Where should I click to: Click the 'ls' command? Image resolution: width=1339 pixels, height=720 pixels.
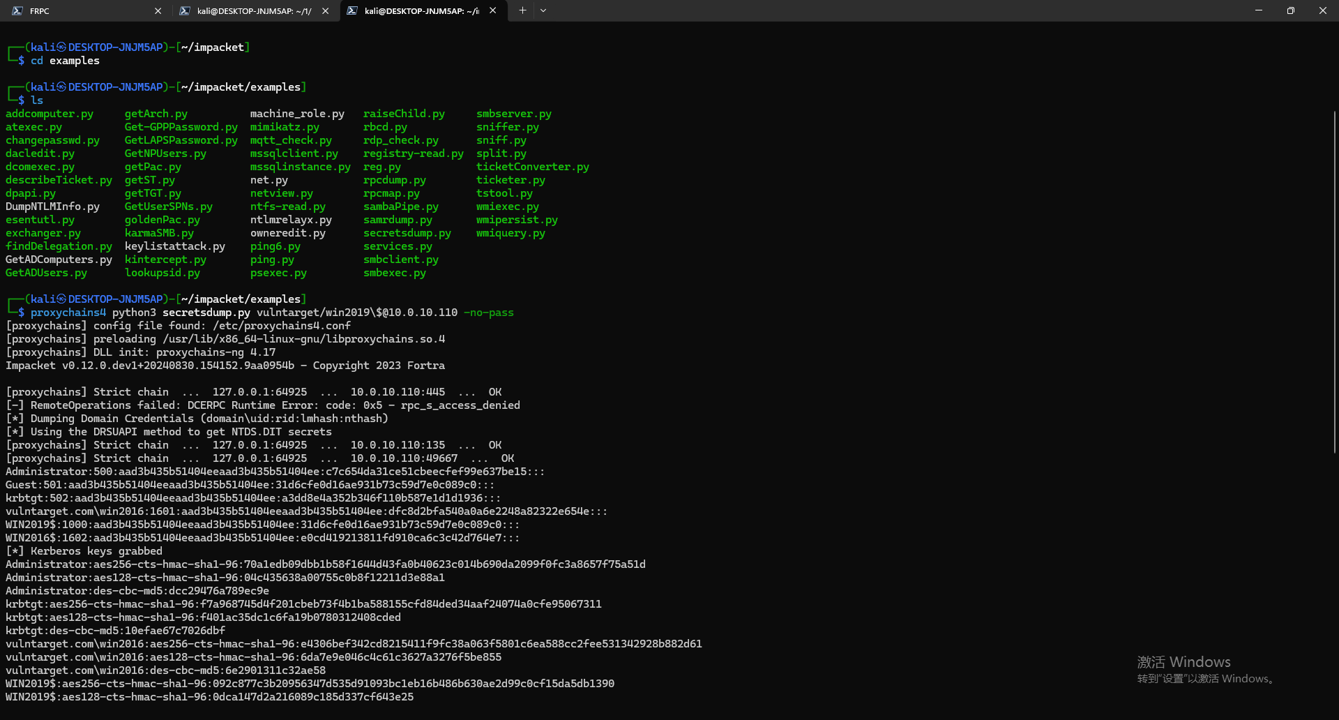(37, 100)
